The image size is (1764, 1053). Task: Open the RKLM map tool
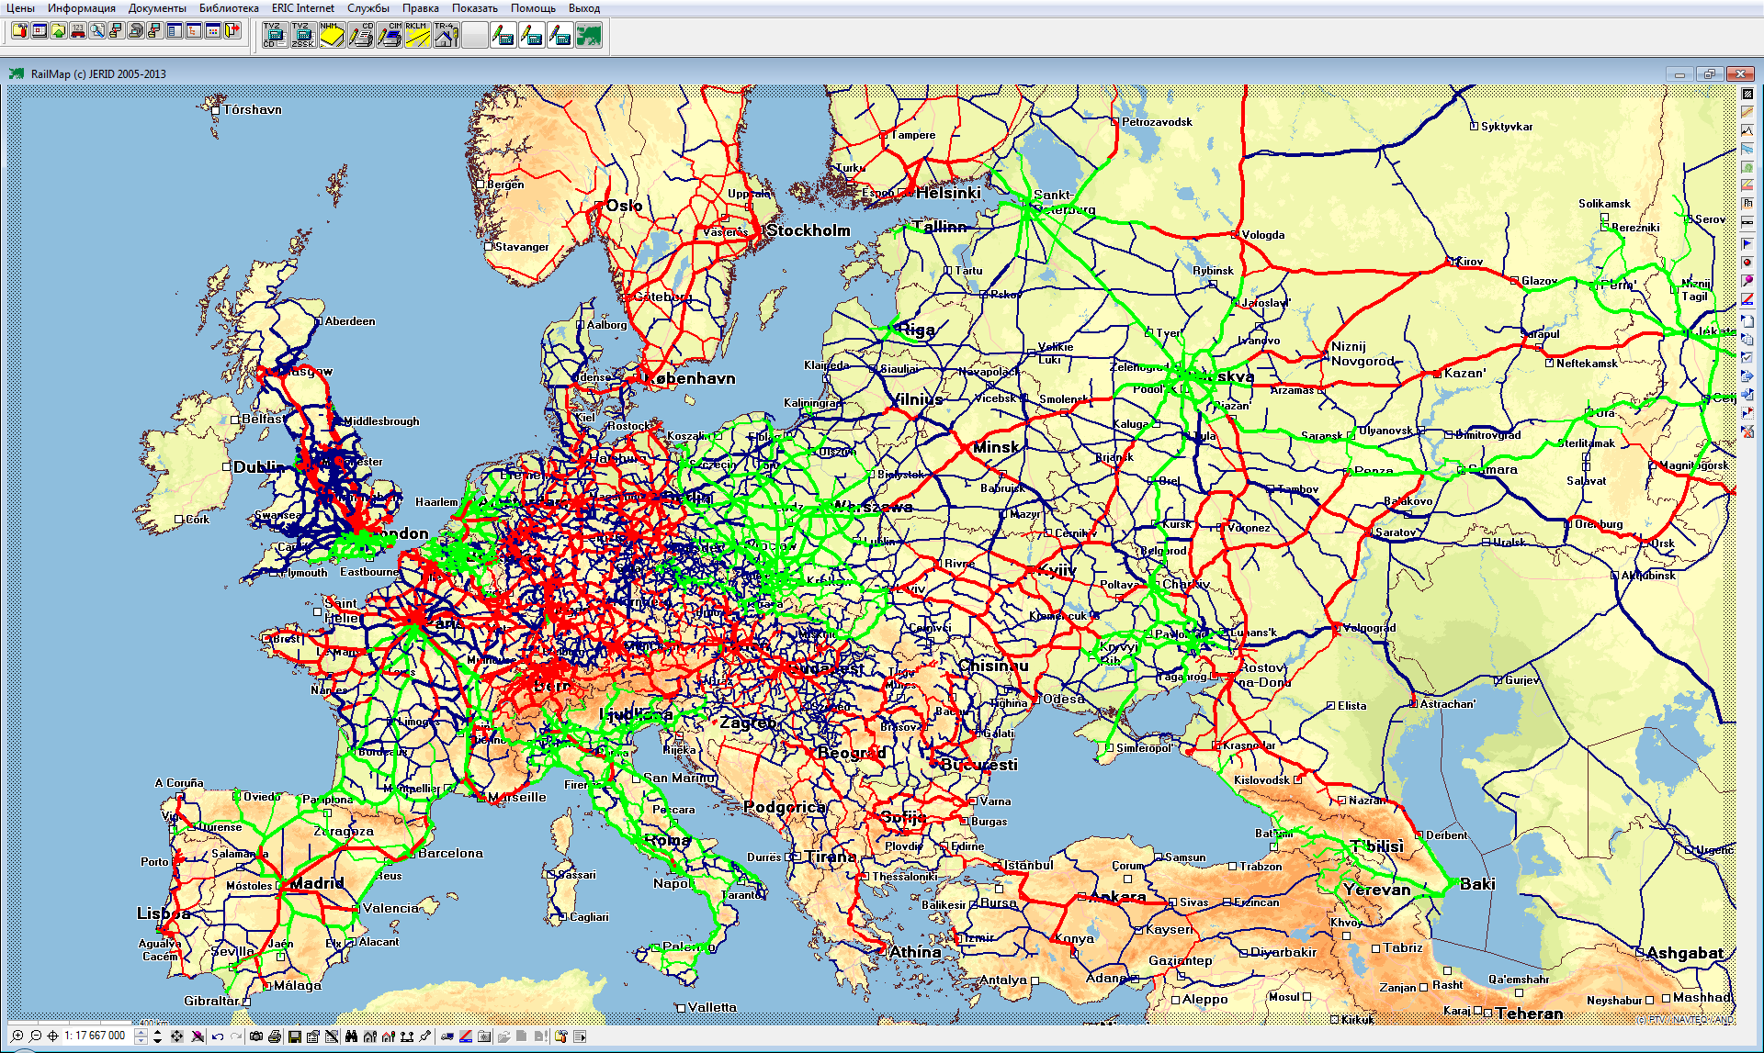click(x=417, y=35)
